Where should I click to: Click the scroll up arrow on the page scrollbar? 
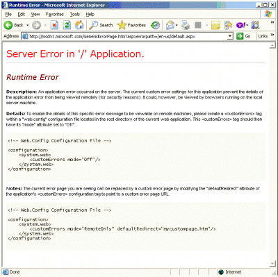point(272,45)
